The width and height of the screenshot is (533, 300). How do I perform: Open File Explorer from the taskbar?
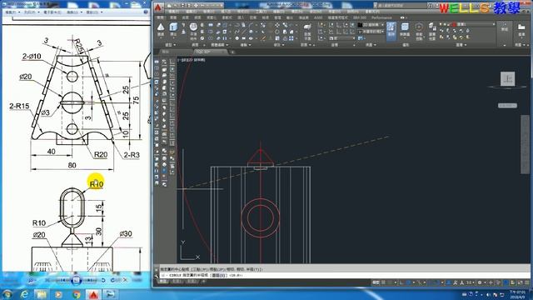42,294
